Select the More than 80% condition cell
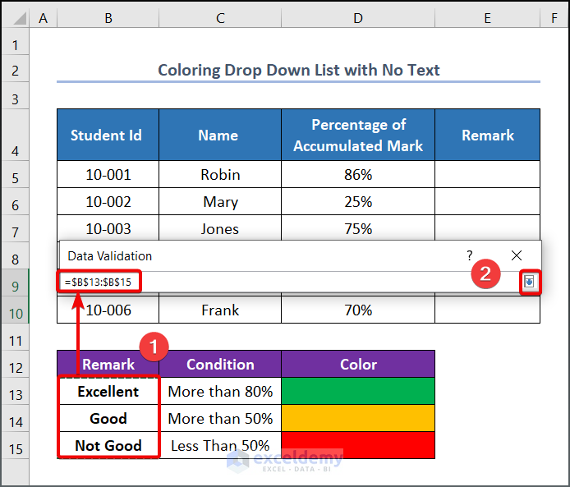 220,391
